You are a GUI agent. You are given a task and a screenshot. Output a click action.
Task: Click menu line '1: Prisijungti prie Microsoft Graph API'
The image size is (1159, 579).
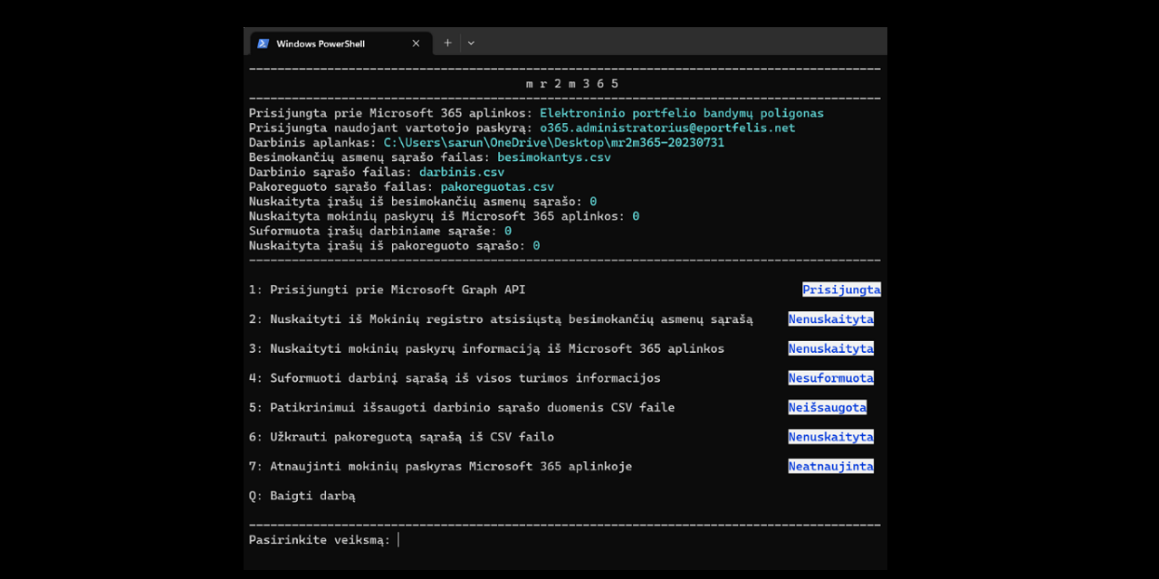[x=387, y=289]
